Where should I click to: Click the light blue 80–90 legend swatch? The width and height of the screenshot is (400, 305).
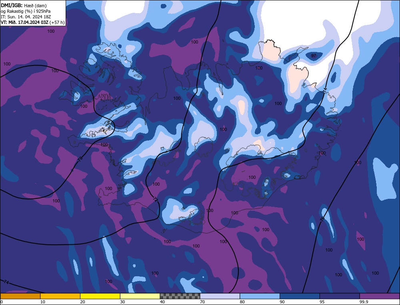click(260, 296)
